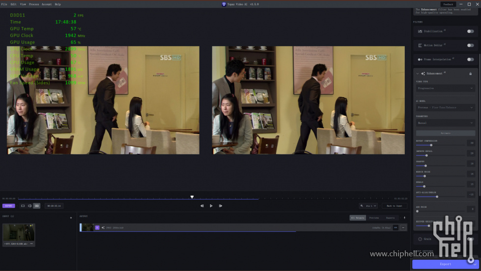Viewport: 481px width, 271px height.
Task: Select the All Outputs tab
Action: pos(358,218)
